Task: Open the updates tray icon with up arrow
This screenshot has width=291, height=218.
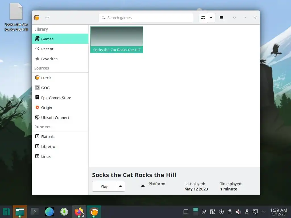Action: [x=221, y=212]
